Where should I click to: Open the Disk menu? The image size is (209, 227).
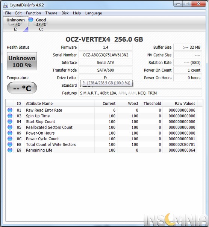(x=65, y=13)
